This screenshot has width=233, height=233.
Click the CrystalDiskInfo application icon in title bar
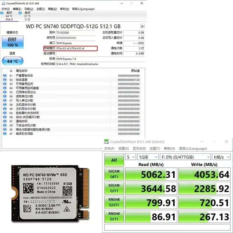coord(3,3)
